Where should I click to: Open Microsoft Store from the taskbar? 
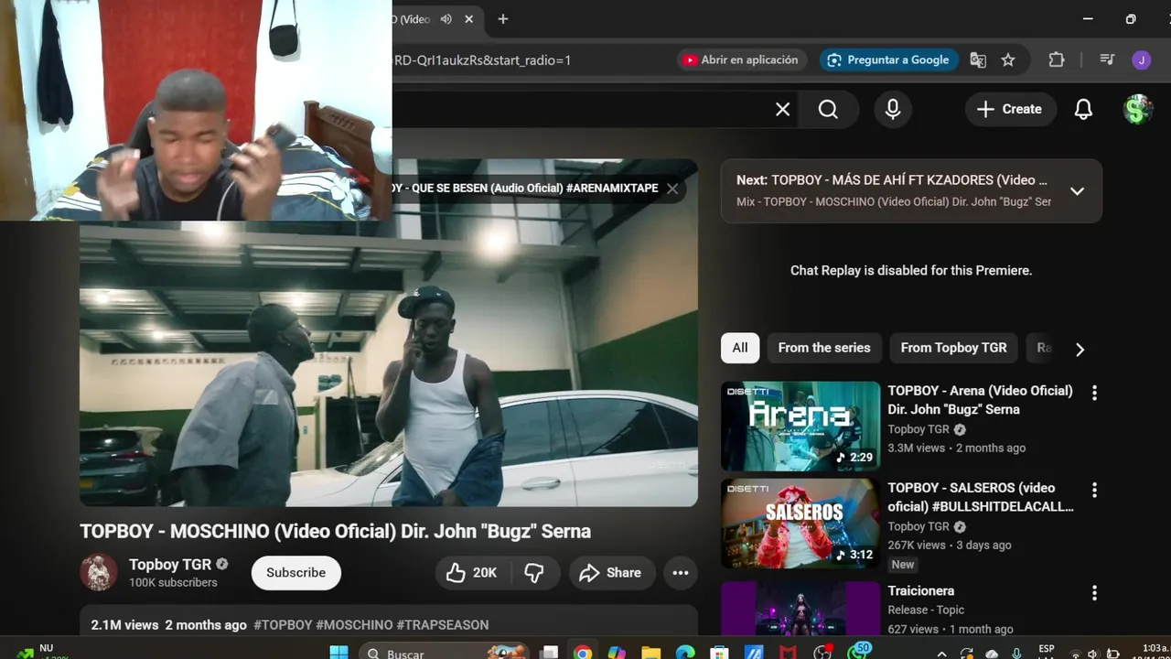pos(719,653)
